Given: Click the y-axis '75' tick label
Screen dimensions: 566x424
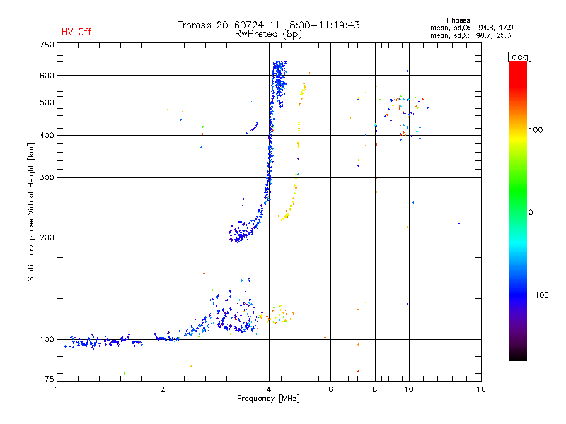Looking at the screenshot, I should [50, 379].
